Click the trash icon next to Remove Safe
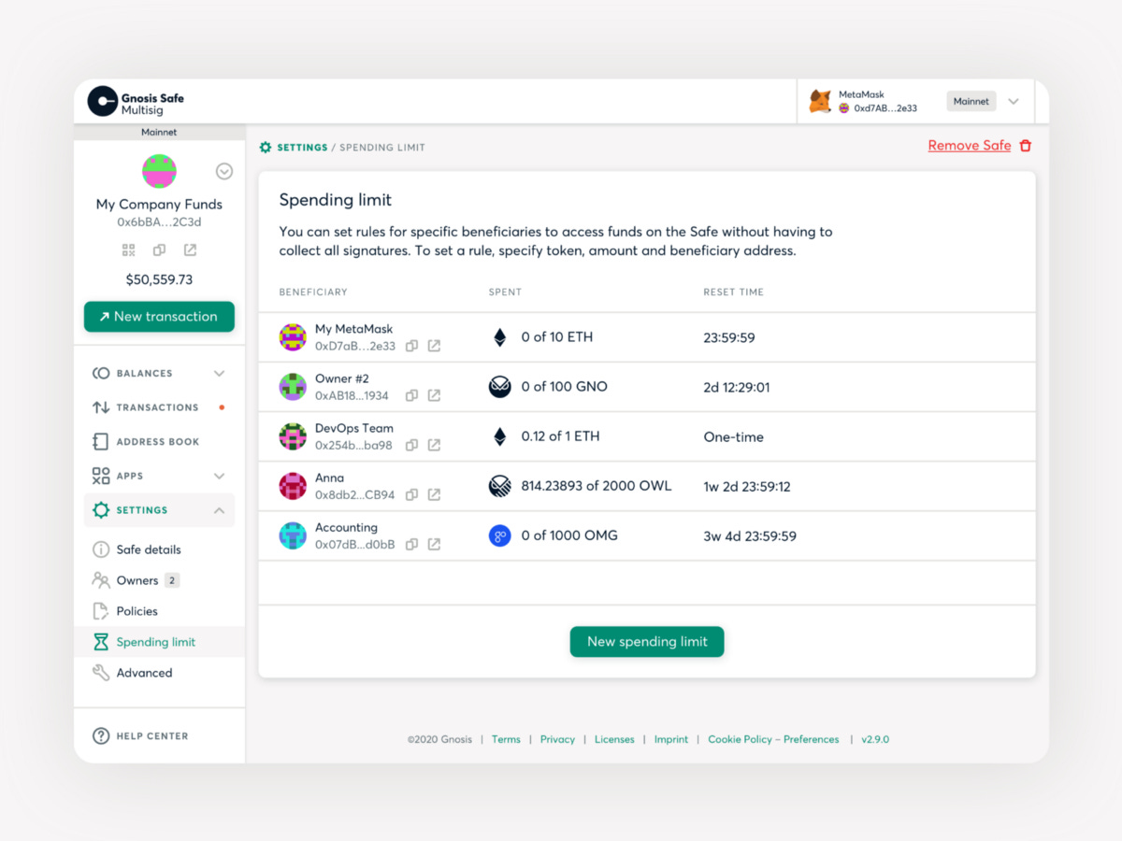This screenshot has width=1122, height=841. tap(1026, 146)
